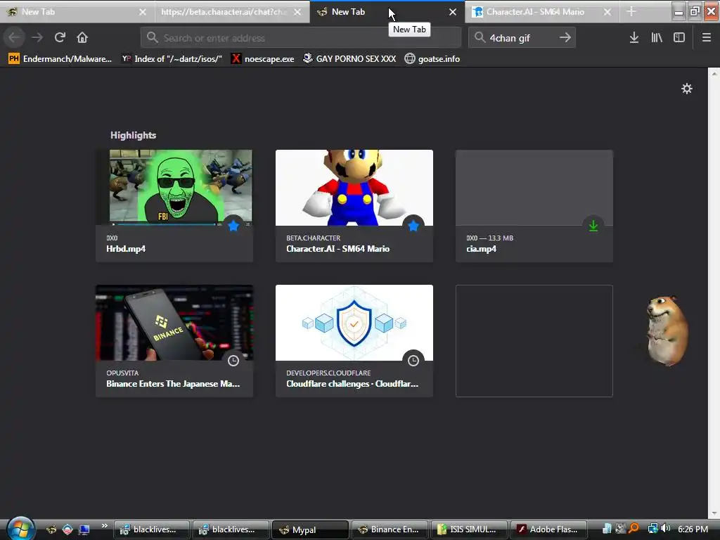Click bookmark star on Hrbd.mp4 card
720x540 pixels.
pos(233,226)
